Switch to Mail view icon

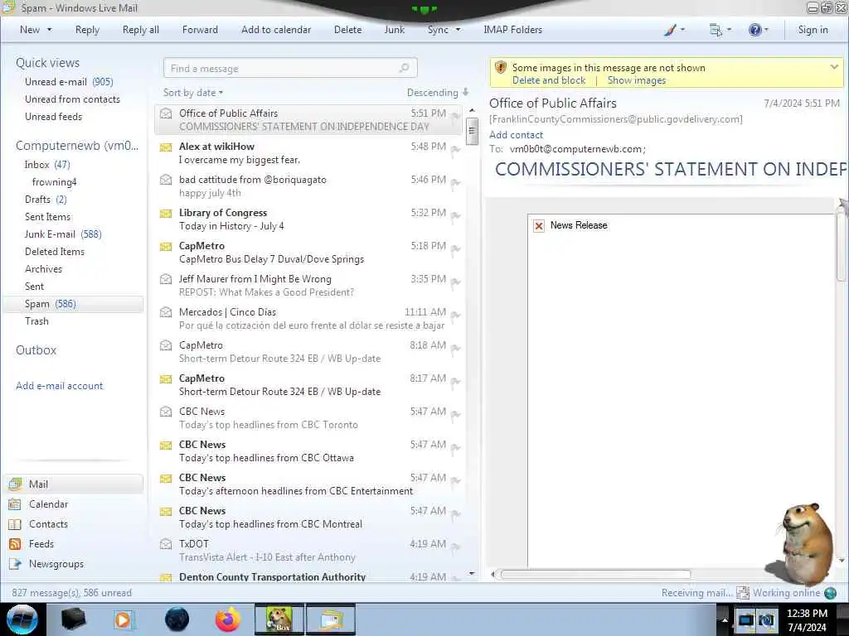(15, 484)
